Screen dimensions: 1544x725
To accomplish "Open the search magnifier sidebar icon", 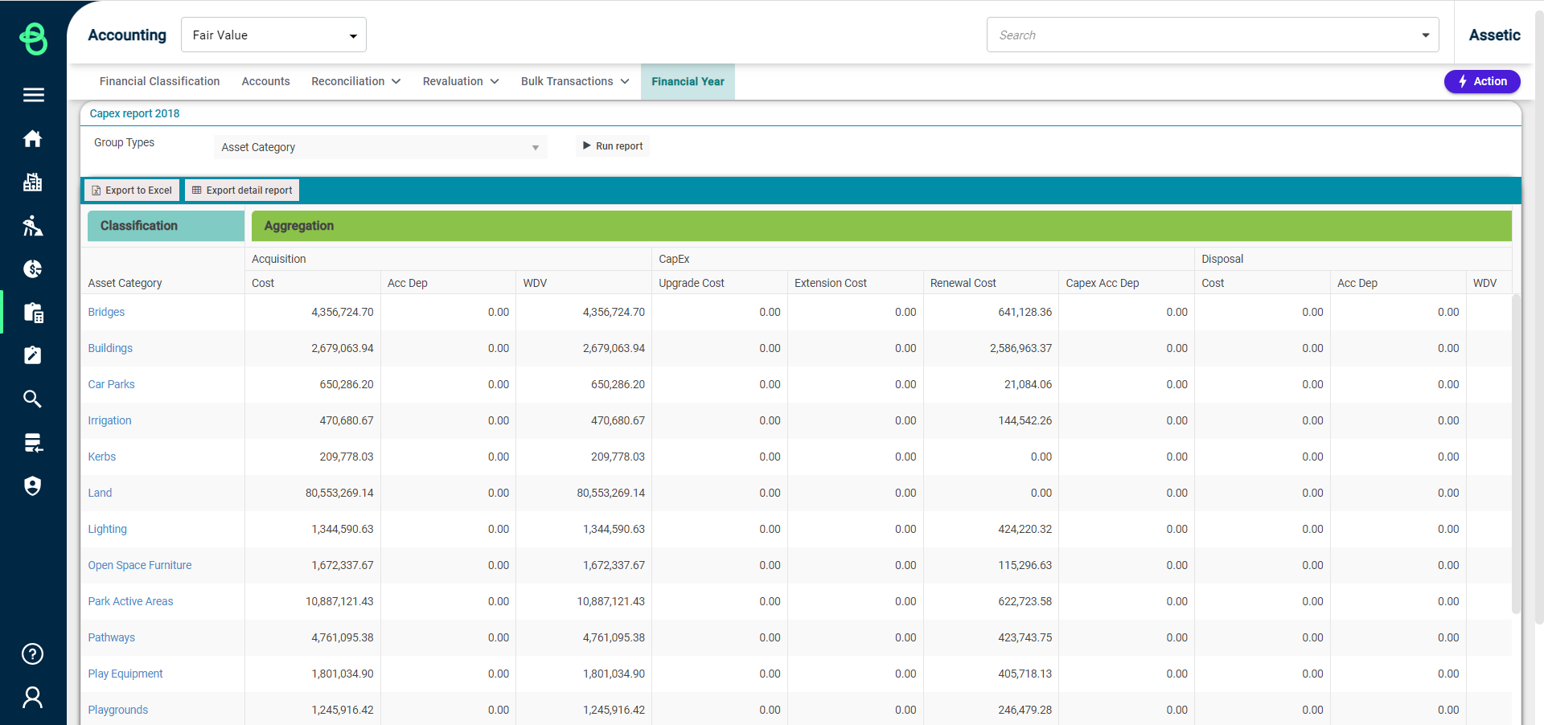I will tap(33, 399).
